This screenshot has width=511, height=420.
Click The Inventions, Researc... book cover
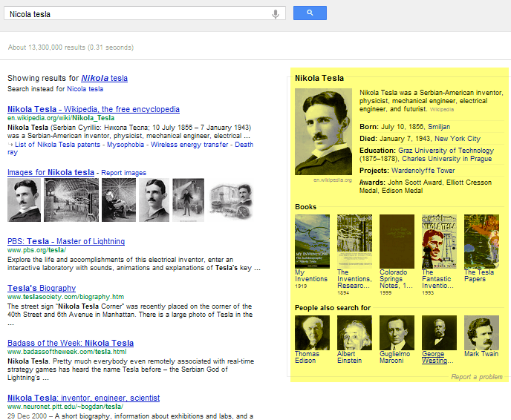tap(354, 241)
